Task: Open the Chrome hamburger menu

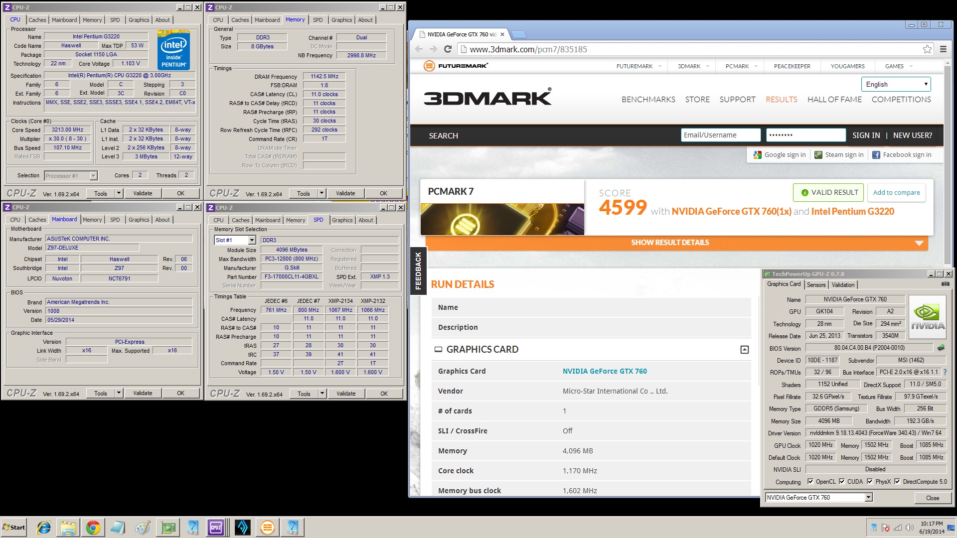Action: (943, 49)
